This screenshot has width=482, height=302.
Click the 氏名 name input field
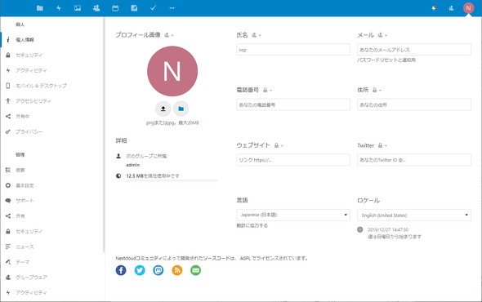(293, 50)
